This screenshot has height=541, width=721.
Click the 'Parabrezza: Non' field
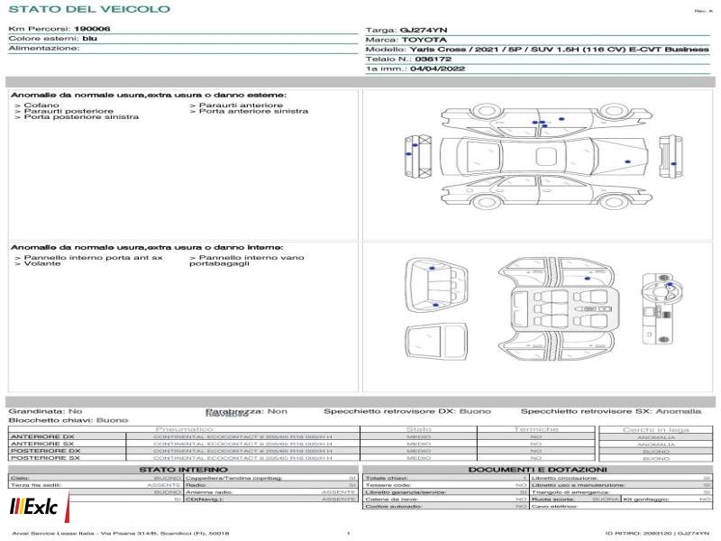click(x=246, y=411)
